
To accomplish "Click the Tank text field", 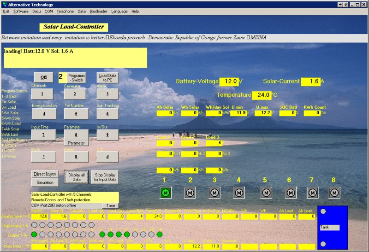I will pos(329,227).
